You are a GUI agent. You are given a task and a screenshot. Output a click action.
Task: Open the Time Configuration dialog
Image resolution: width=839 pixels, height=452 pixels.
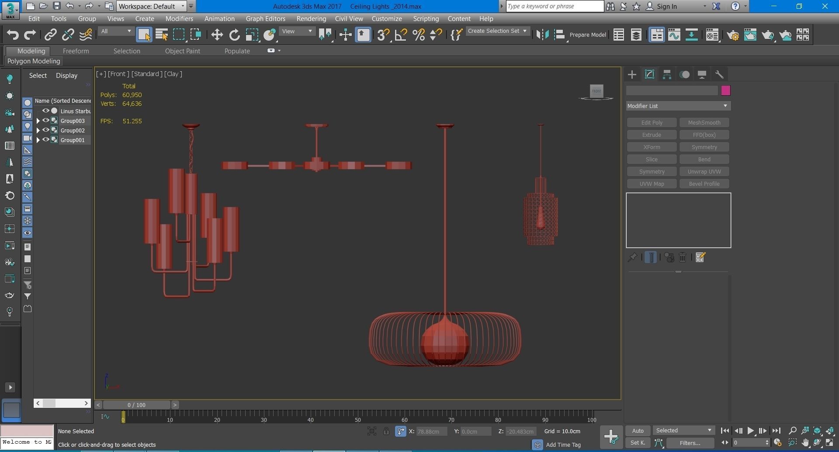click(777, 443)
